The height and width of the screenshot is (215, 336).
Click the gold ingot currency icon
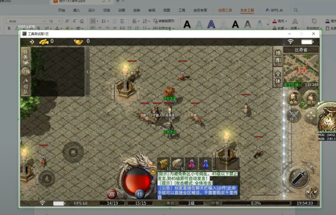pyautogui.click(x=78, y=41)
